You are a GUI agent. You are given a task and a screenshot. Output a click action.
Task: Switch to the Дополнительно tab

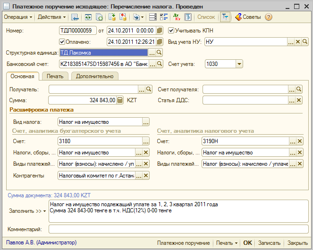[94, 76]
